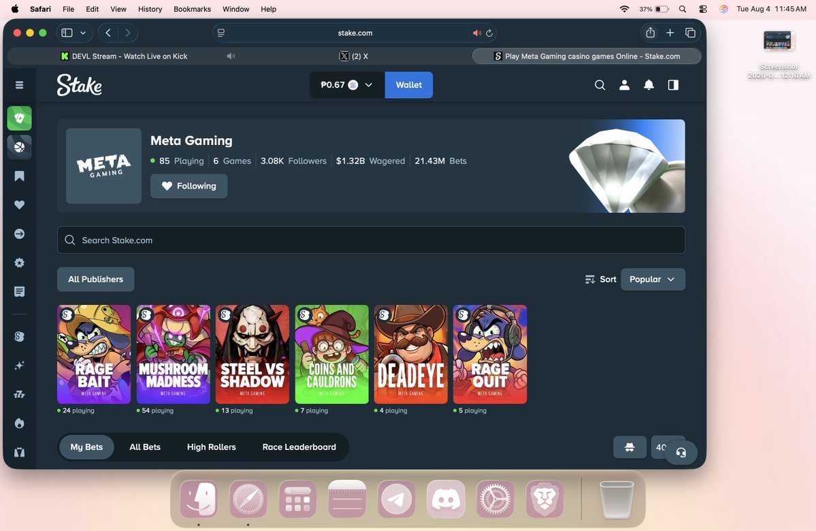Click the stake.com address bar
The width and height of the screenshot is (816, 531).
click(x=355, y=33)
